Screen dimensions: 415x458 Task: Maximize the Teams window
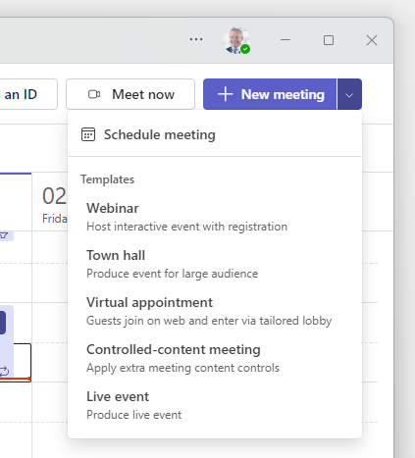[x=329, y=40]
